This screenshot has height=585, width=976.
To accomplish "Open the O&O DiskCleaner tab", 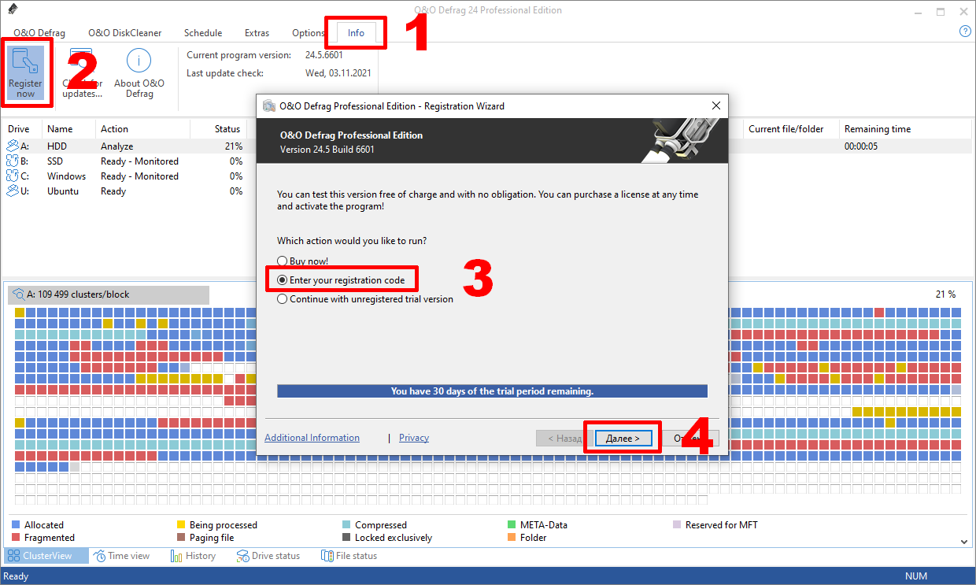I will 125,33.
